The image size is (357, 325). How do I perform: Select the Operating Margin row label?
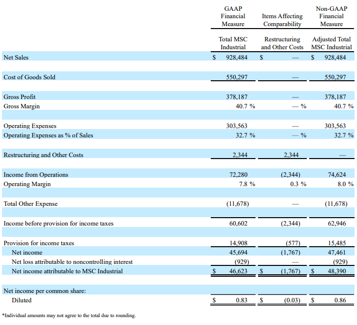[27, 184]
